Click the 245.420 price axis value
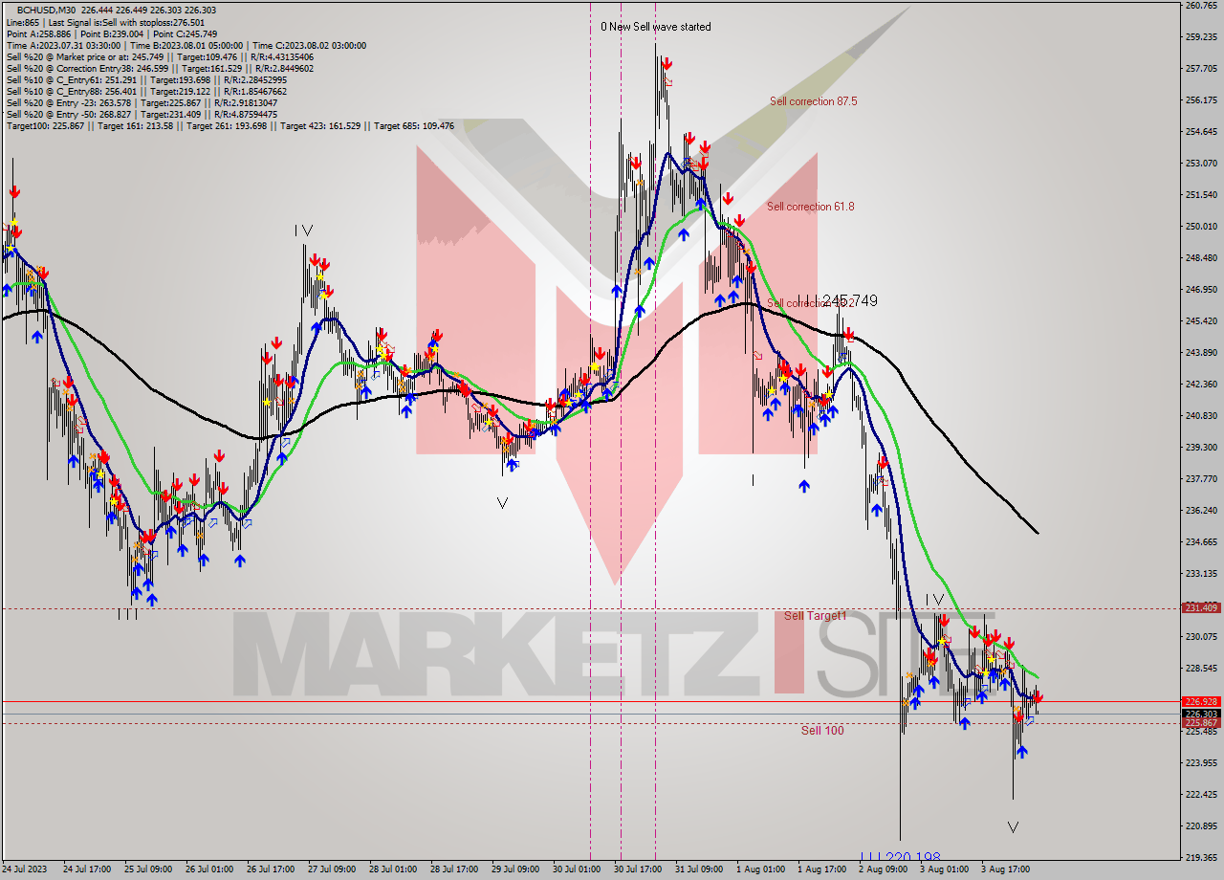This screenshot has width=1224, height=880. click(x=1201, y=321)
